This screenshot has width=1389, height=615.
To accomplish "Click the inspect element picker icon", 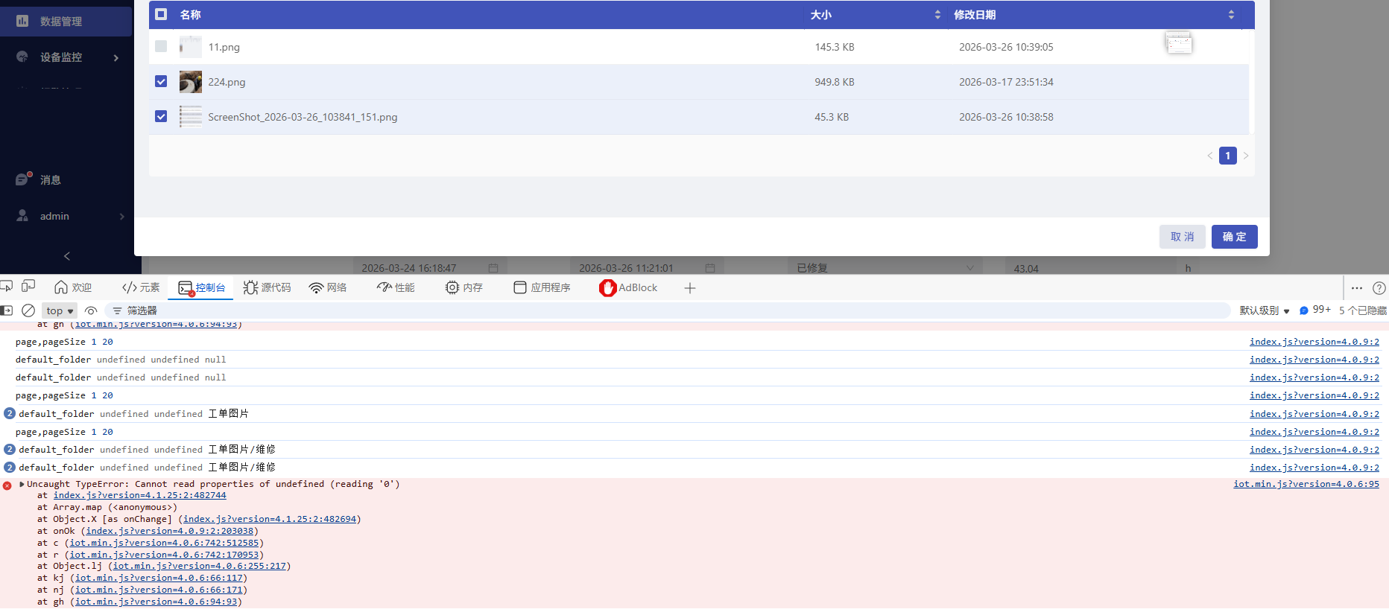I will coord(7,287).
